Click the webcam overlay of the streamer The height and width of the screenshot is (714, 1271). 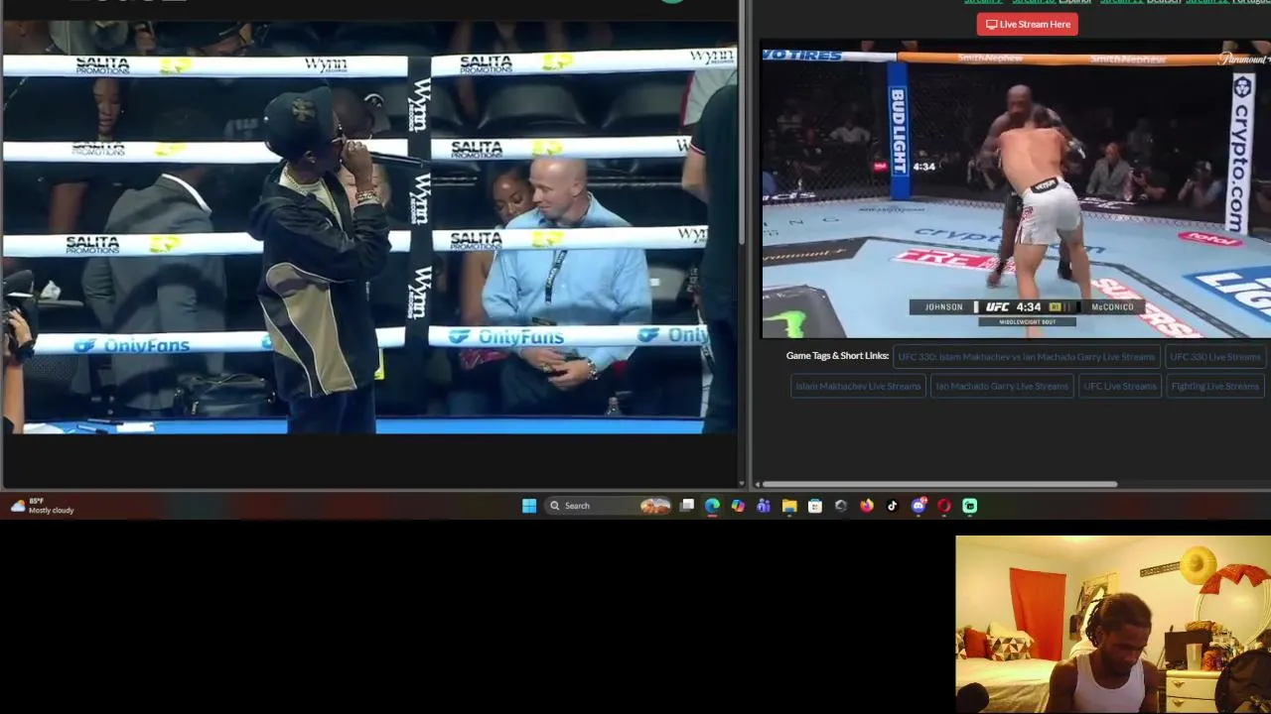[1113, 625]
